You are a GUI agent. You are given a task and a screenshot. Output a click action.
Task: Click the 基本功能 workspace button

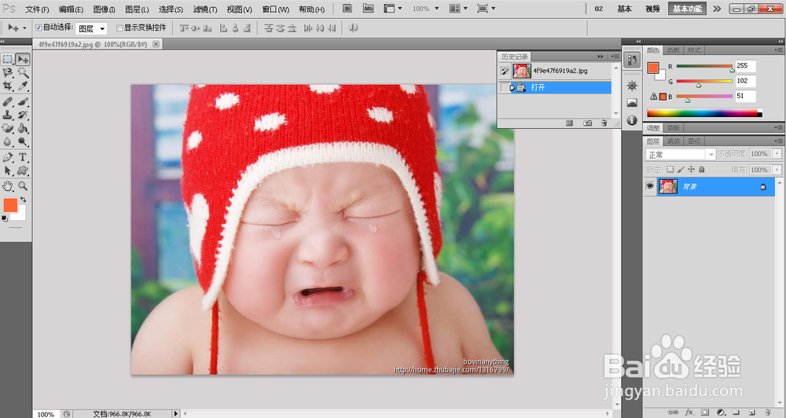(687, 9)
